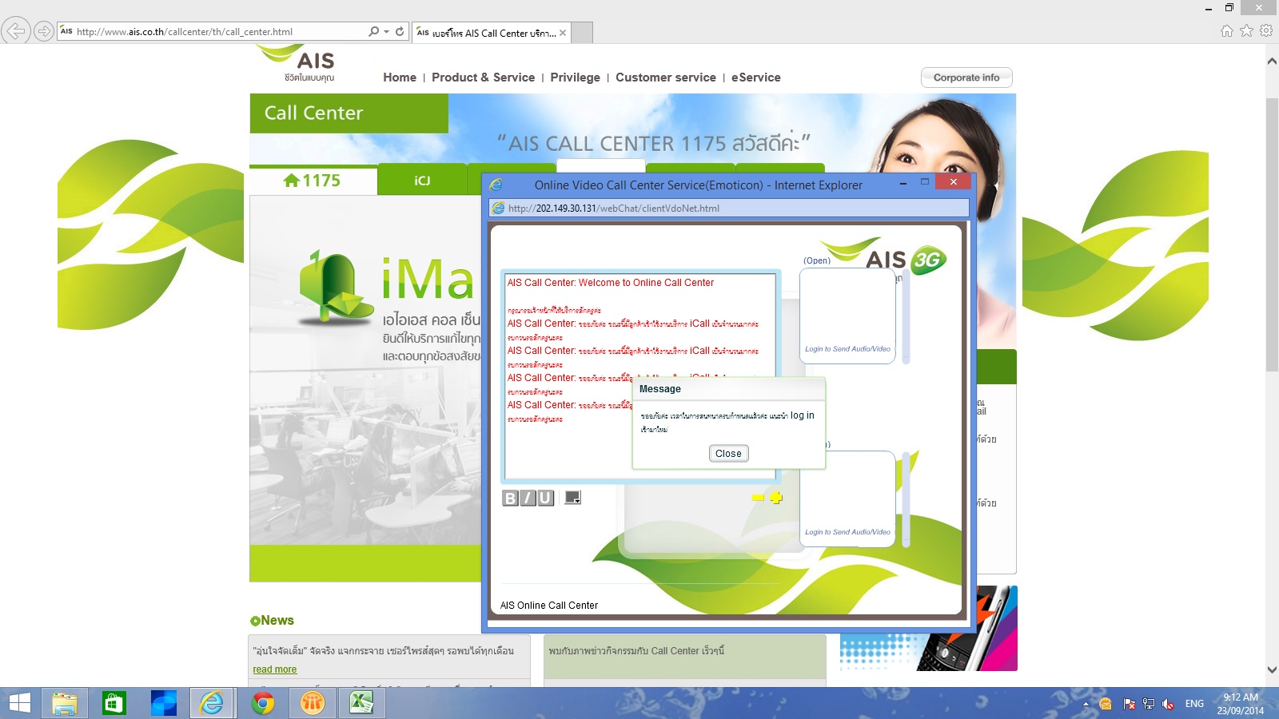Click the AIS 3G logo in popup

[885, 257]
